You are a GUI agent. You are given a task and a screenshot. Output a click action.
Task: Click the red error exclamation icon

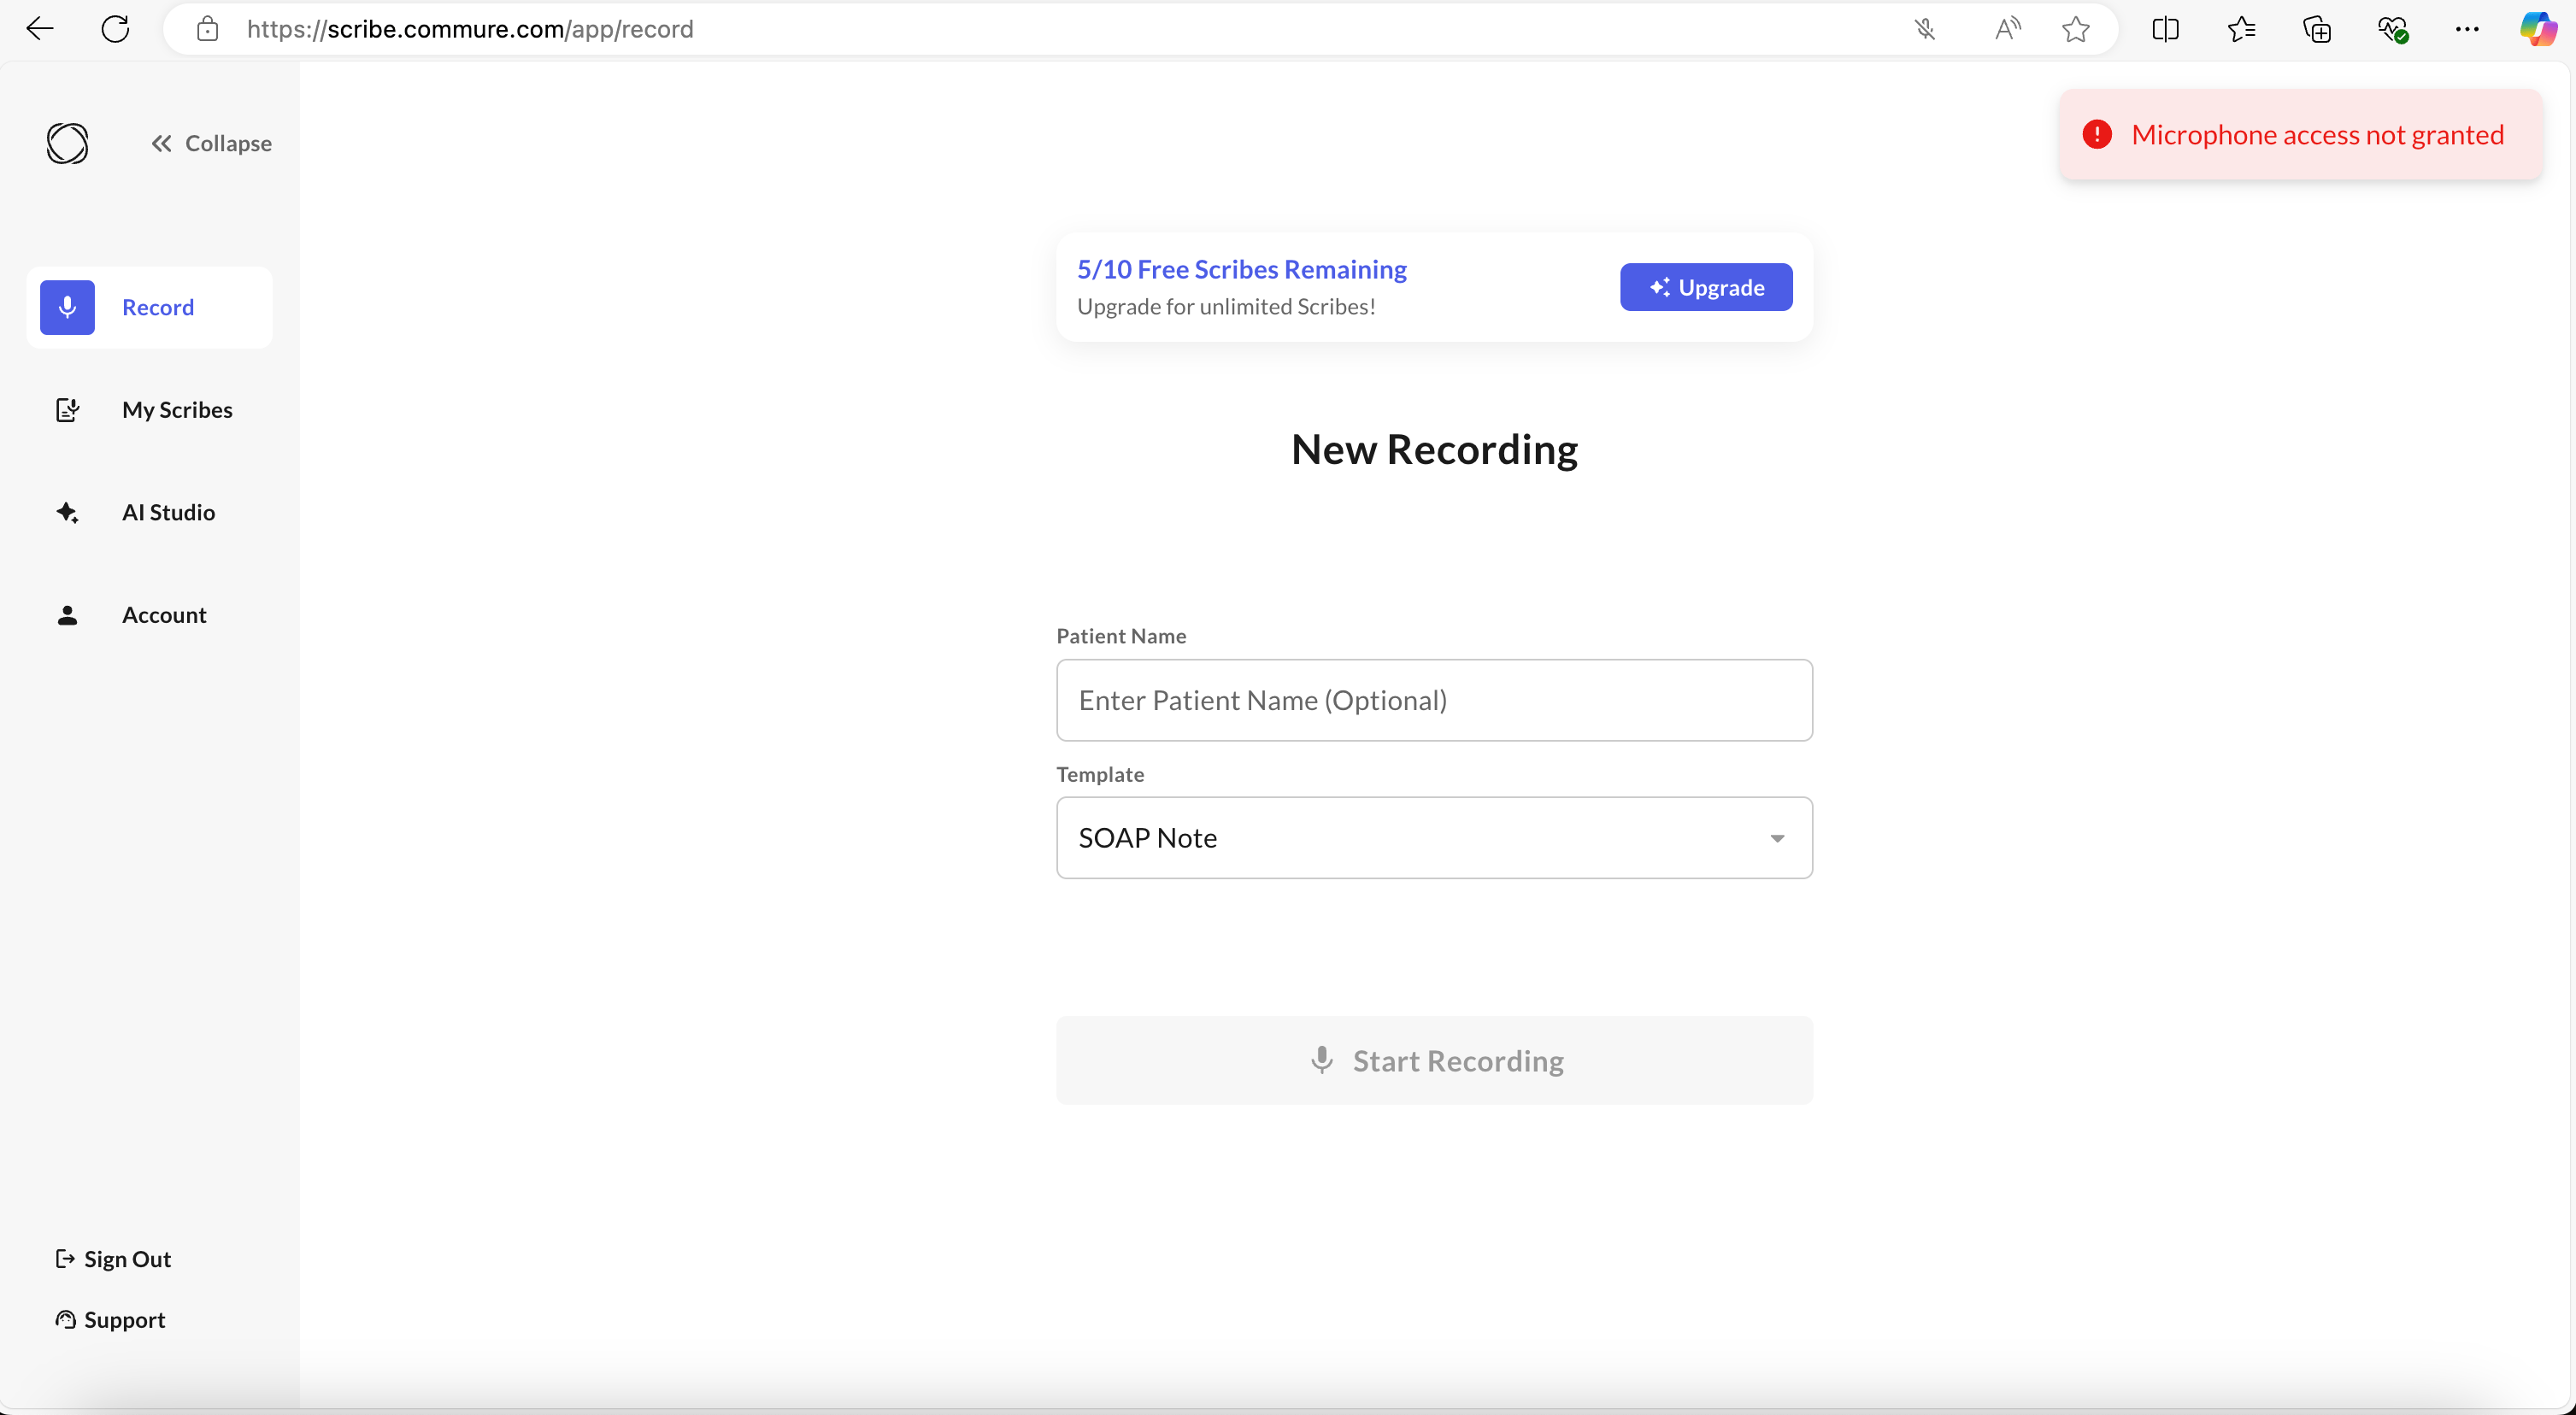click(x=2097, y=134)
